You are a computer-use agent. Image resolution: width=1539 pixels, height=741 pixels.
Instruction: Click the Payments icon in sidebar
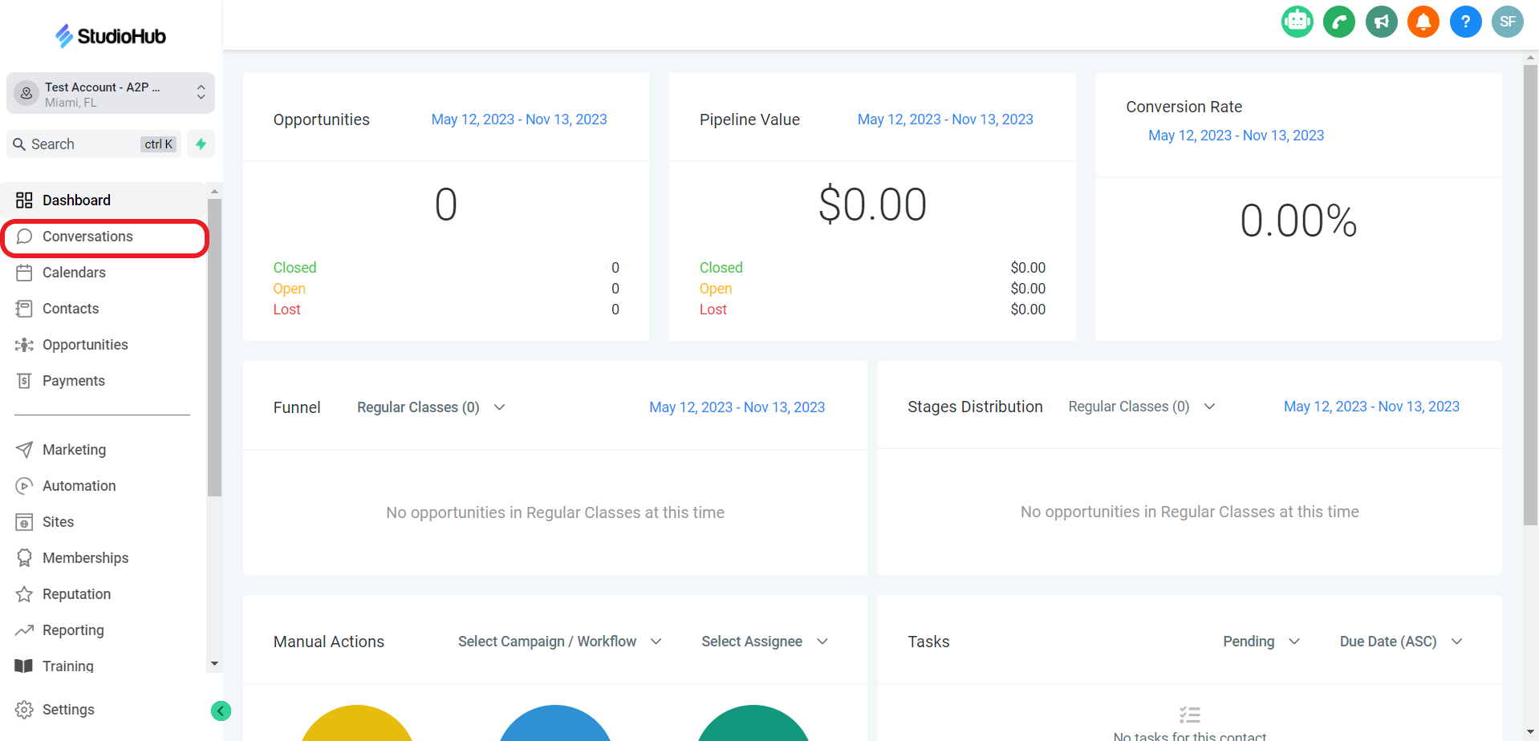24,381
